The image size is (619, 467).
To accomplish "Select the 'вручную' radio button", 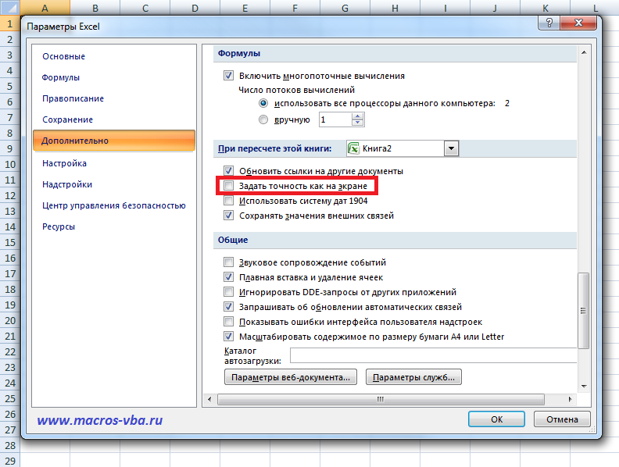I will (263, 119).
